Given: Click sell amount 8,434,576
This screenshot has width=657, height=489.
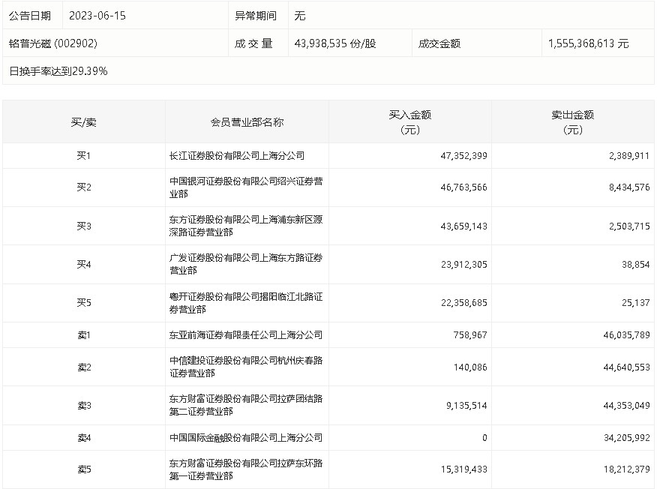Looking at the screenshot, I should tap(629, 187).
